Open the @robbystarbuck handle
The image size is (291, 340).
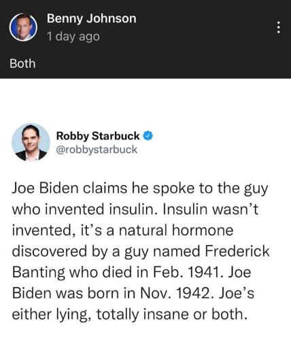[97, 150]
